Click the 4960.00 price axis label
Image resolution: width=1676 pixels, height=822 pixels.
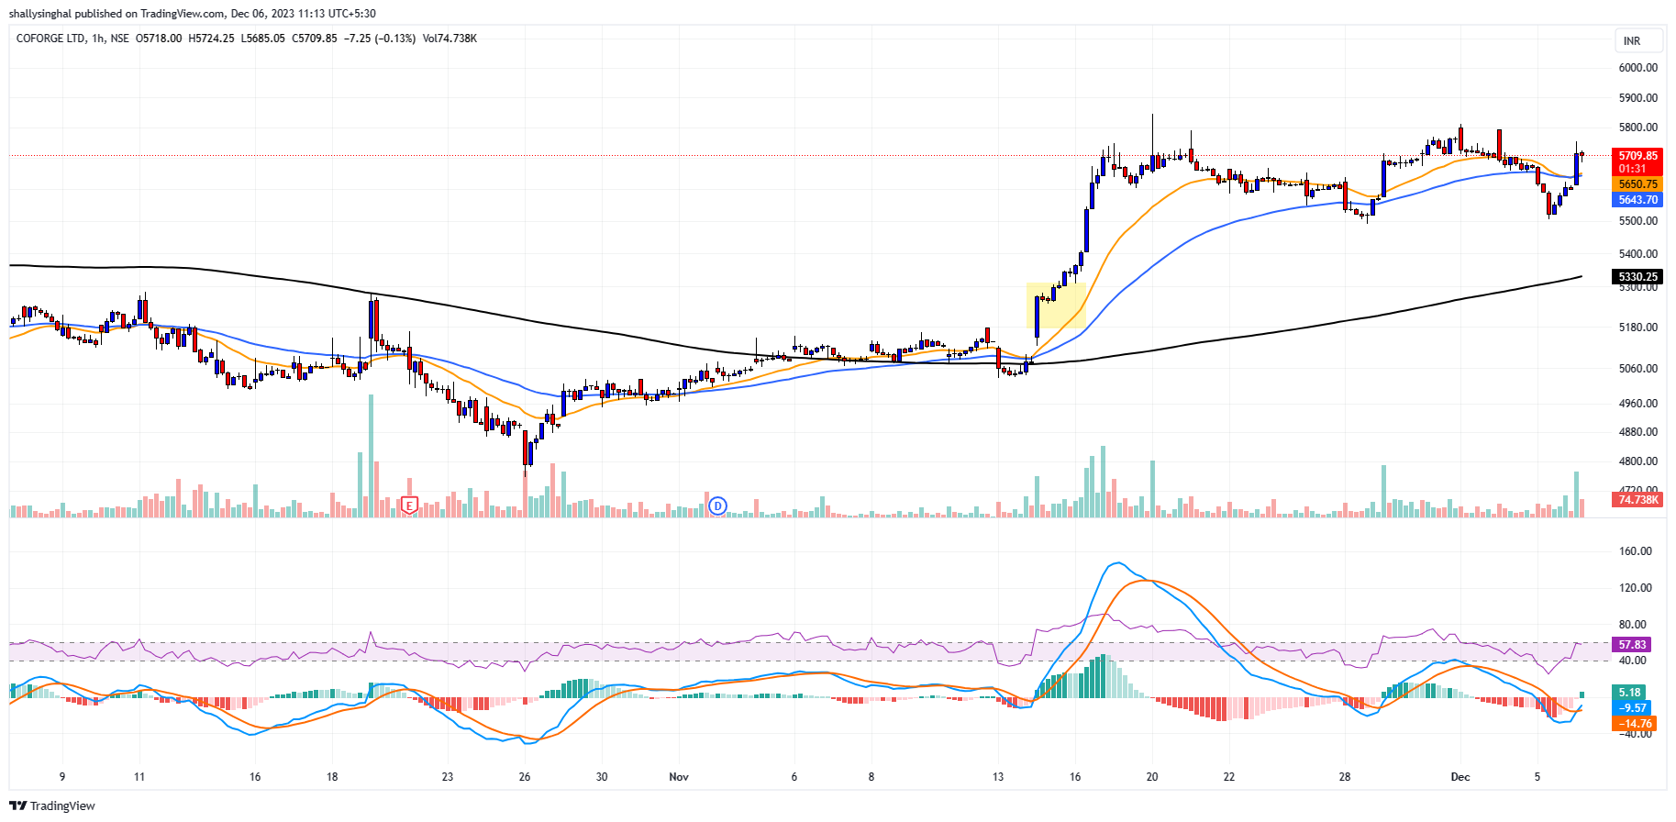1638,404
